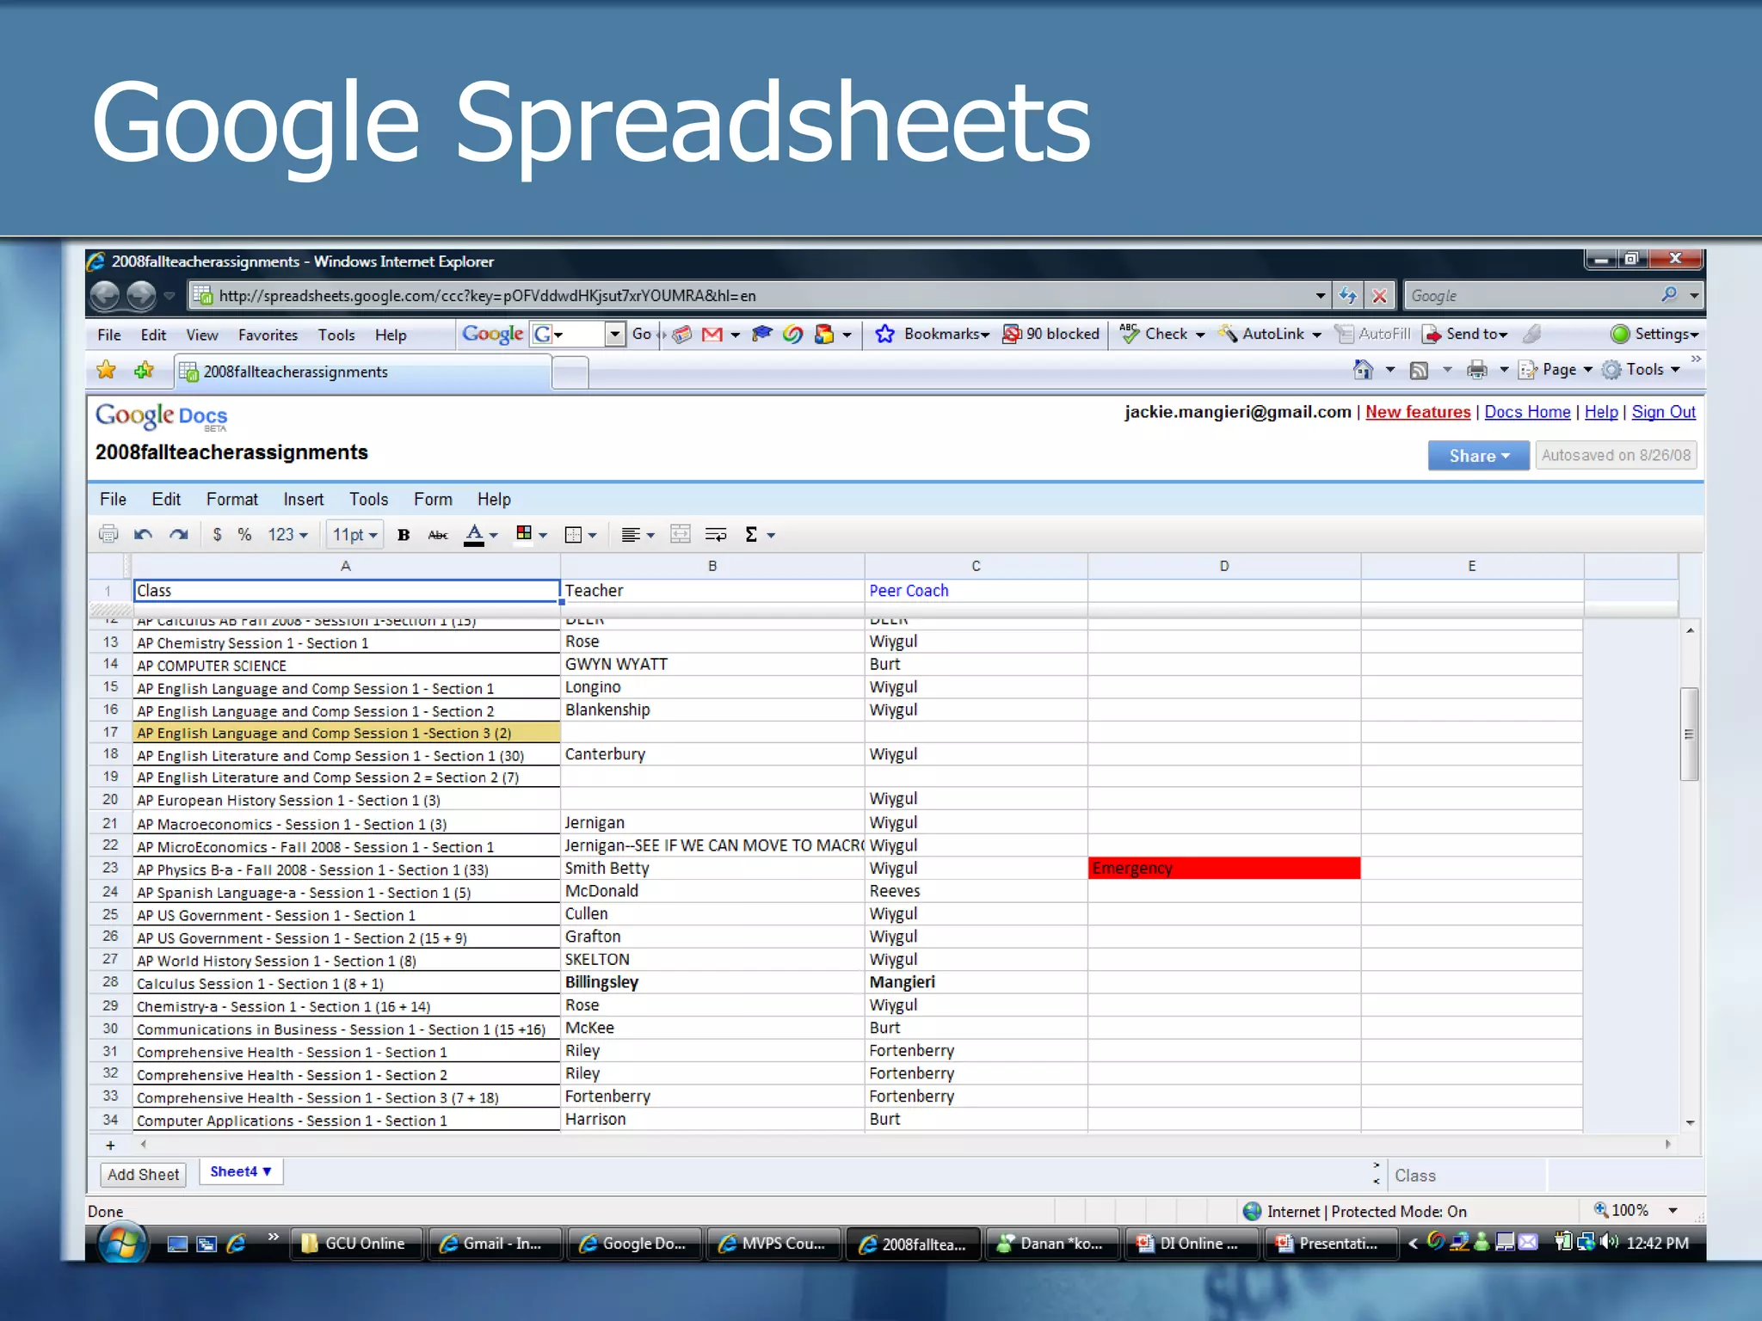The image size is (1762, 1321).
Task: Open new browser tab button
Action: pos(570,372)
